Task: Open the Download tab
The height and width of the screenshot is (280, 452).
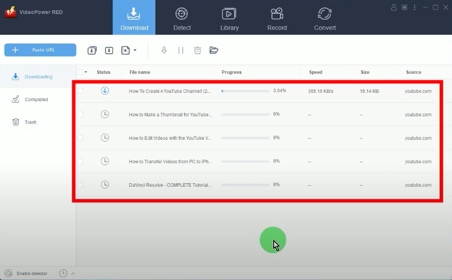Action: pos(134,17)
